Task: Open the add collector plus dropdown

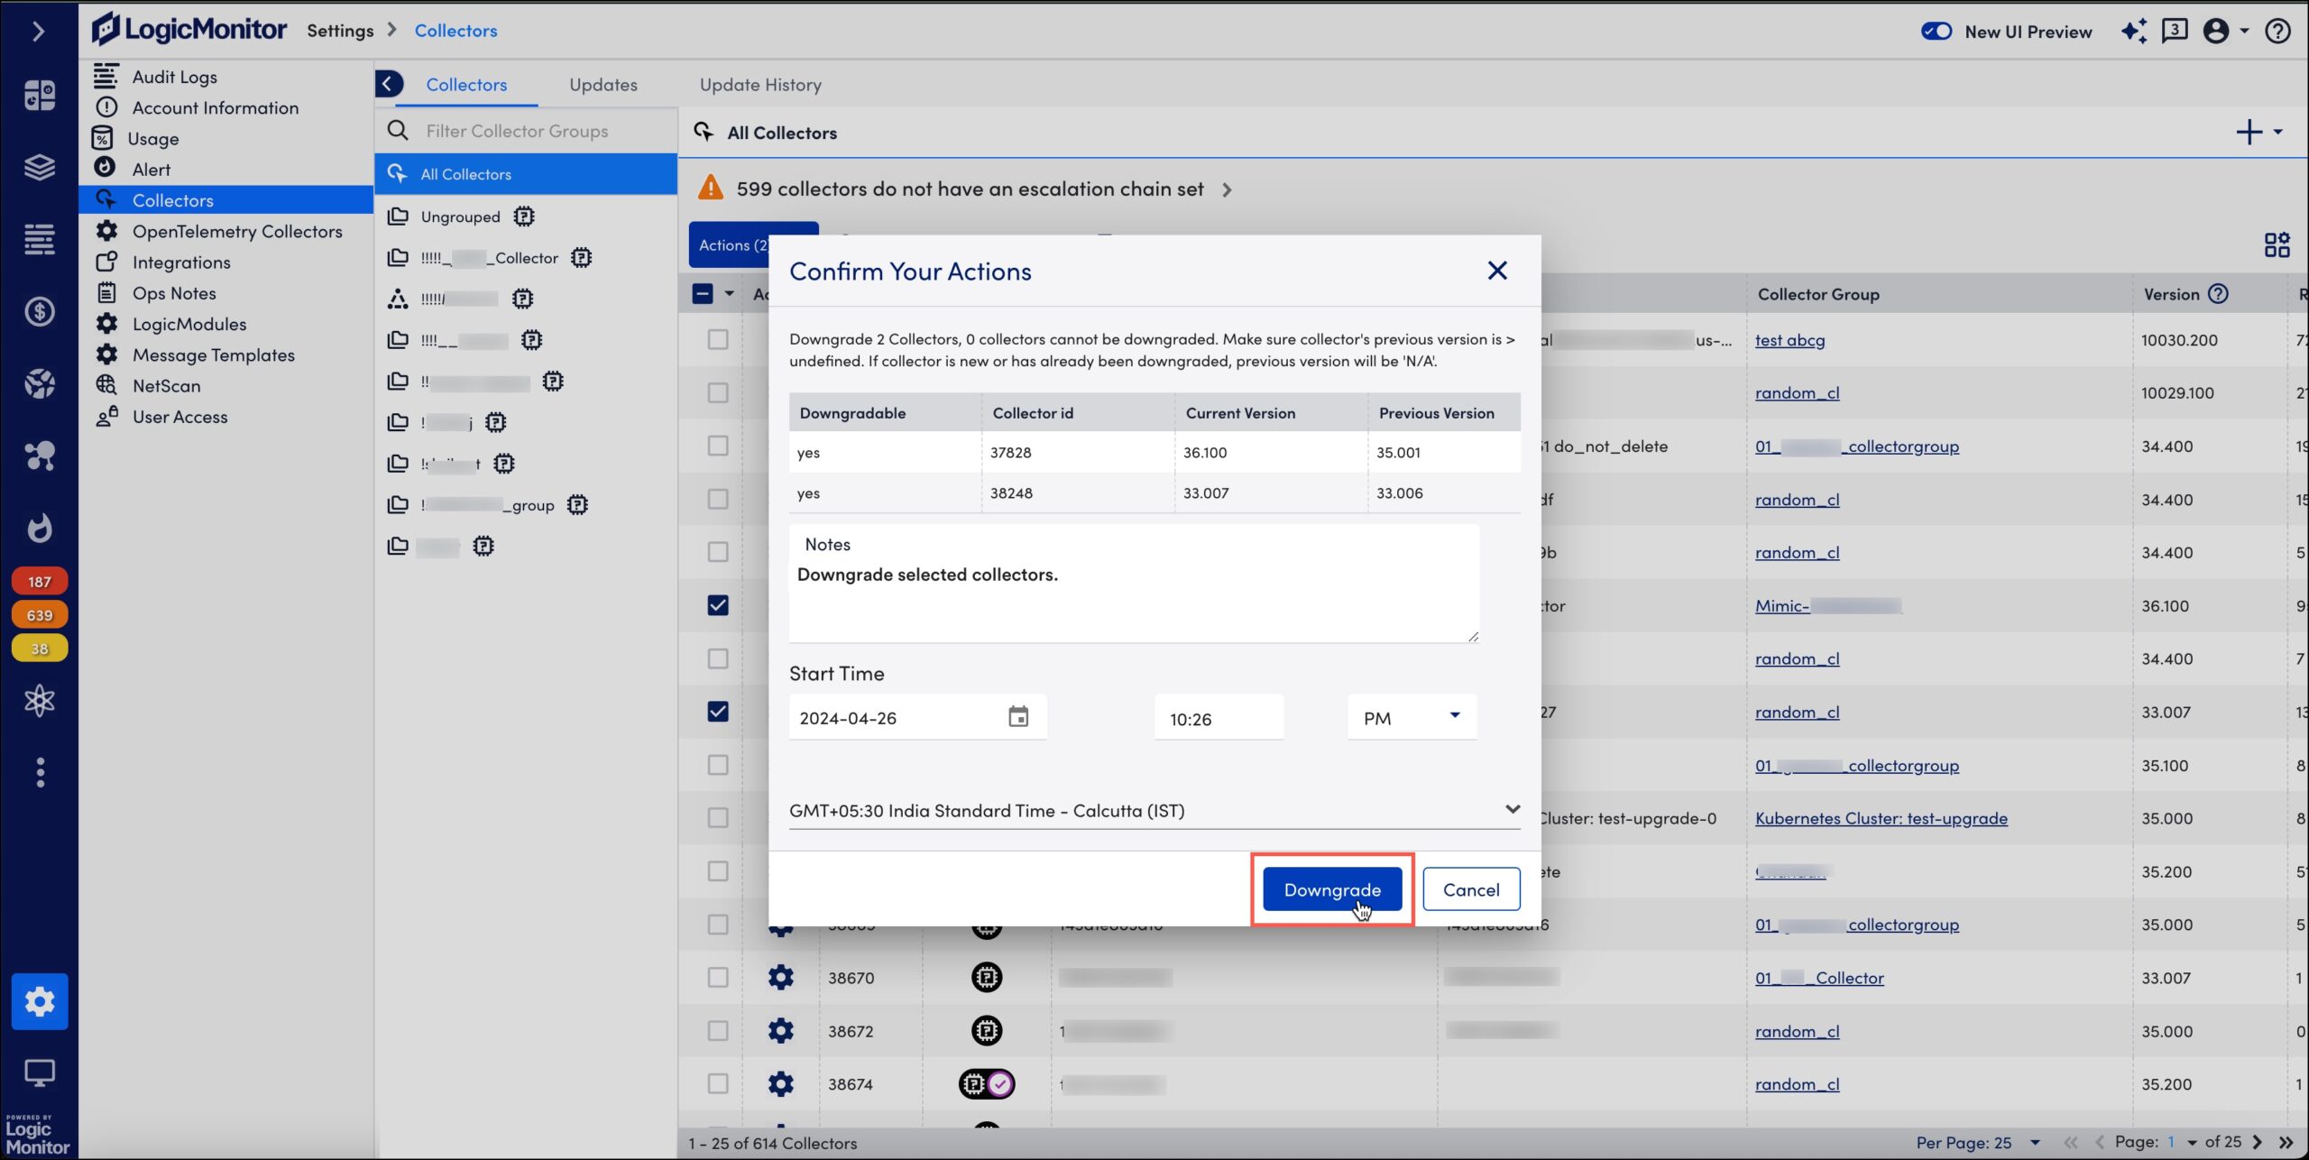Action: pos(2258,133)
